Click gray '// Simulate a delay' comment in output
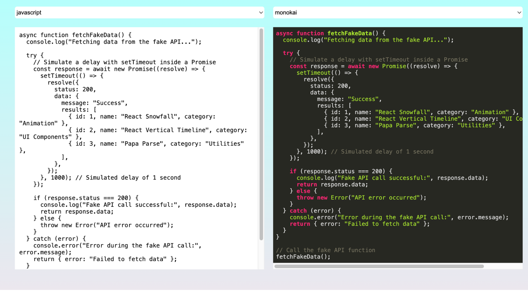Image resolution: width=528 pixels, height=297 pixels. (379, 60)
